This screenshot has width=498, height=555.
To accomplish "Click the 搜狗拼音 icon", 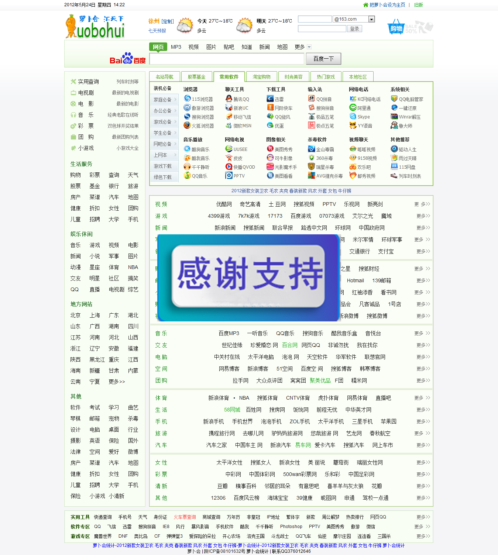I will tap(312, 107).
